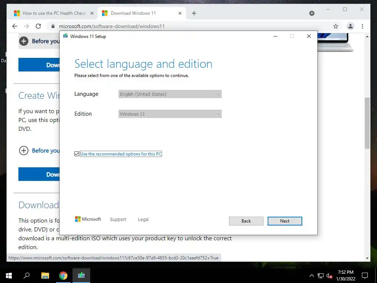
Task: Close the PC Health Check tab
Action: coord(92,13)
